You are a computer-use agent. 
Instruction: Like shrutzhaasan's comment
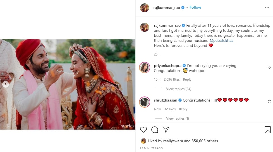[x=269, y=102]
